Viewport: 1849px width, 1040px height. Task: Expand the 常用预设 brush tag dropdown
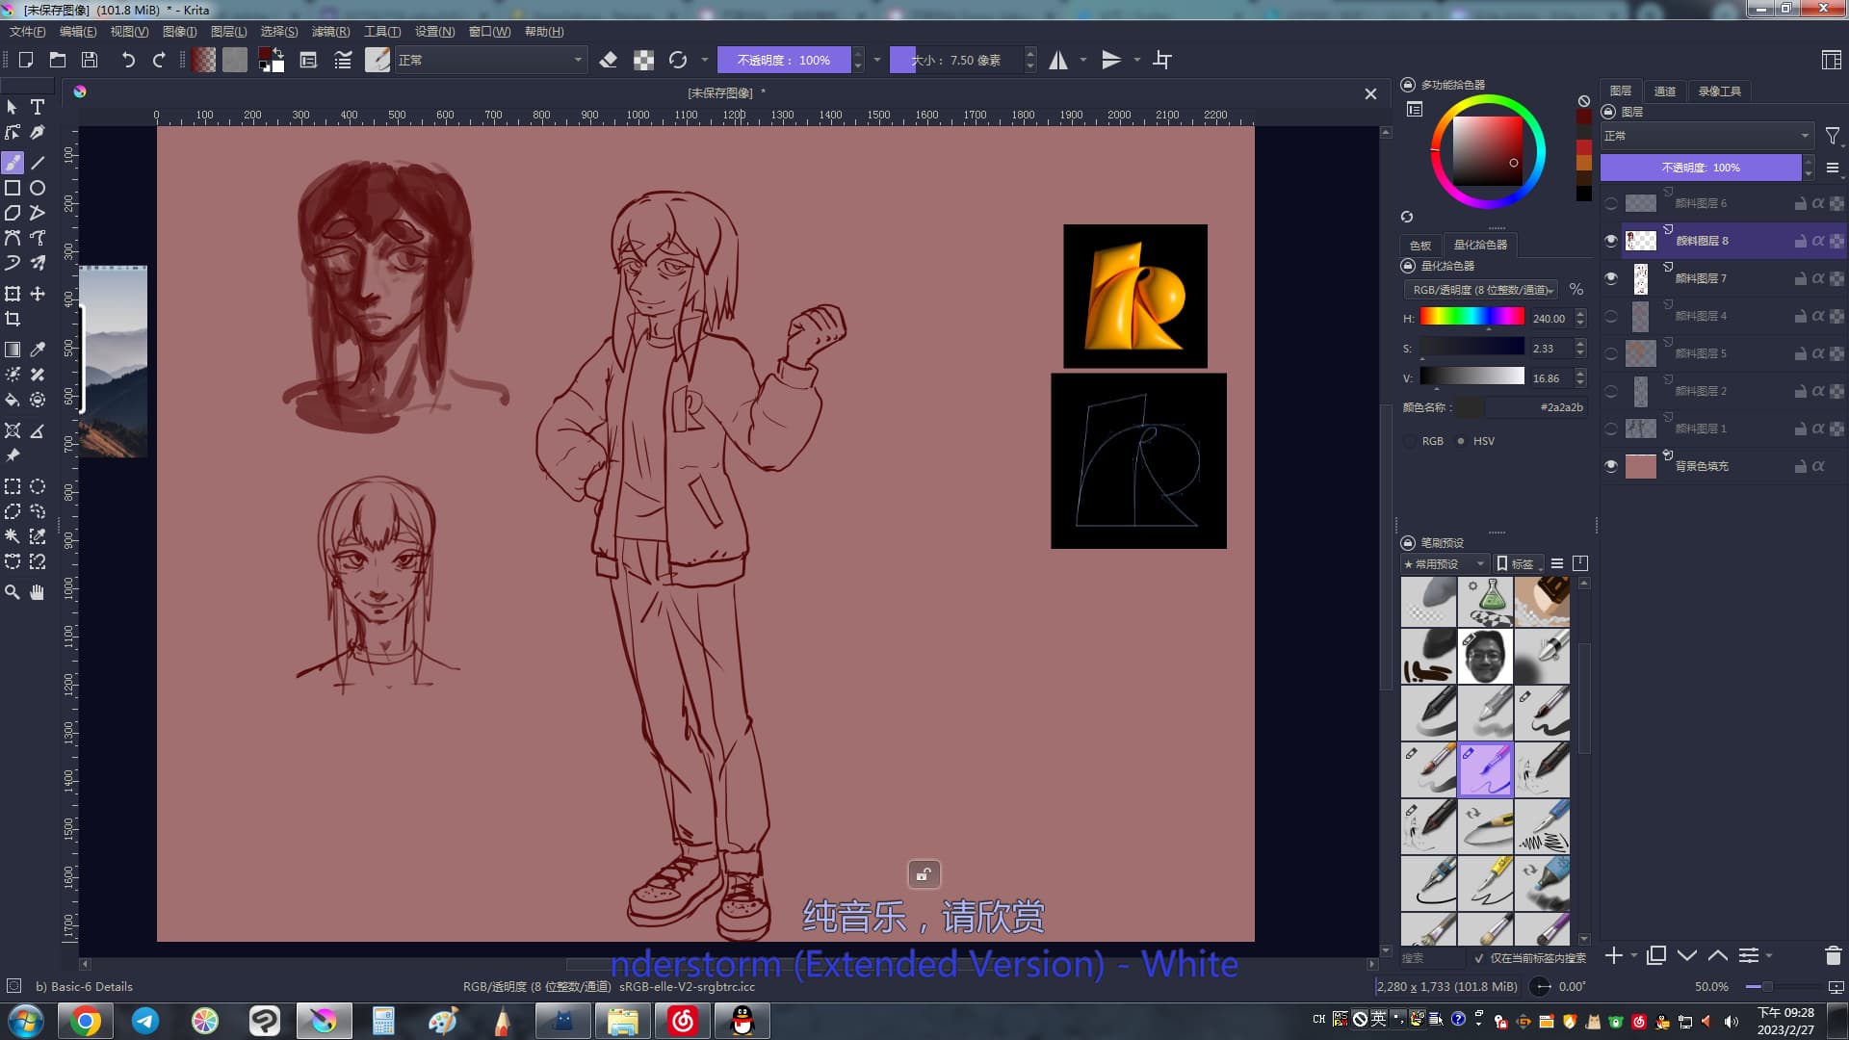coord(1445,564)
